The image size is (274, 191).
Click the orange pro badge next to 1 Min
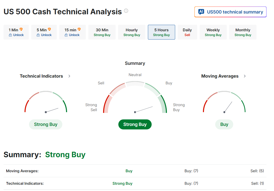click(21, 29)
